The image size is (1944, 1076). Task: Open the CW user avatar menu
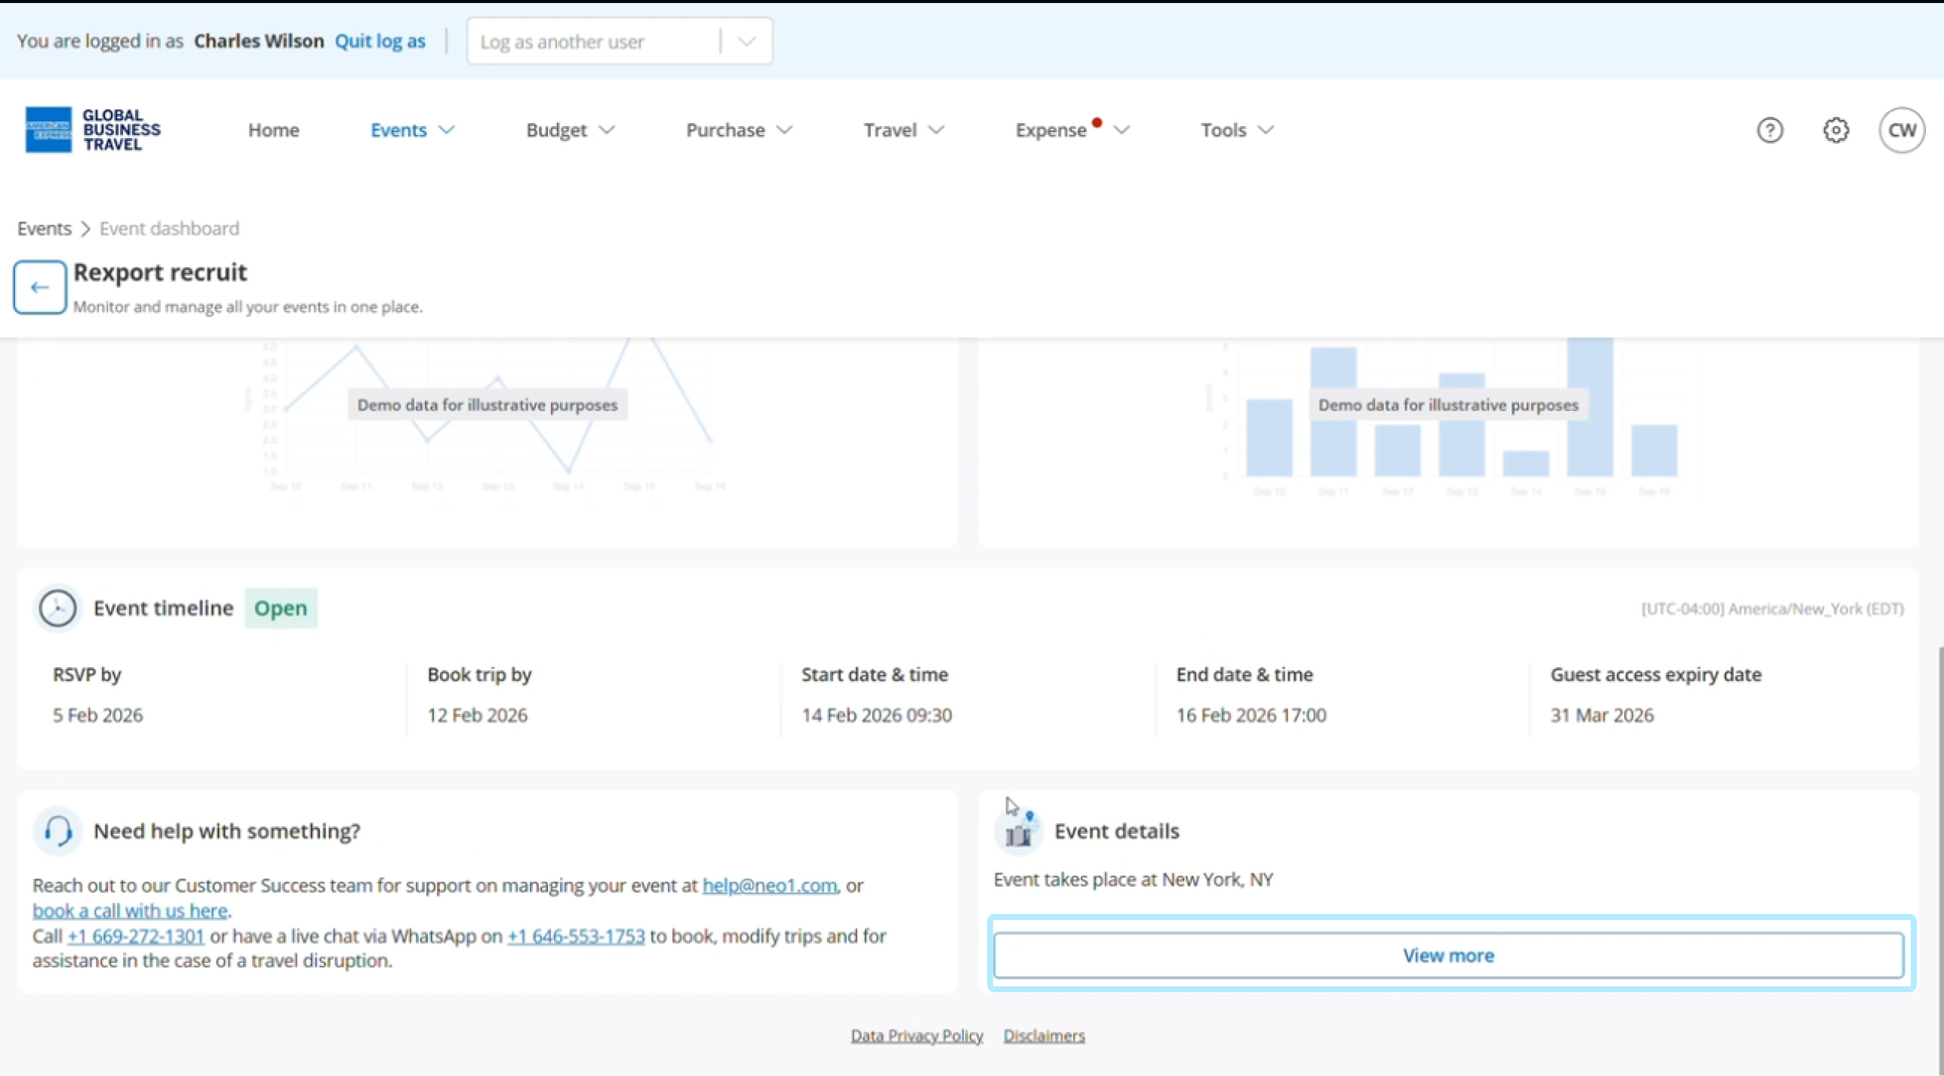click(1901, 130)
